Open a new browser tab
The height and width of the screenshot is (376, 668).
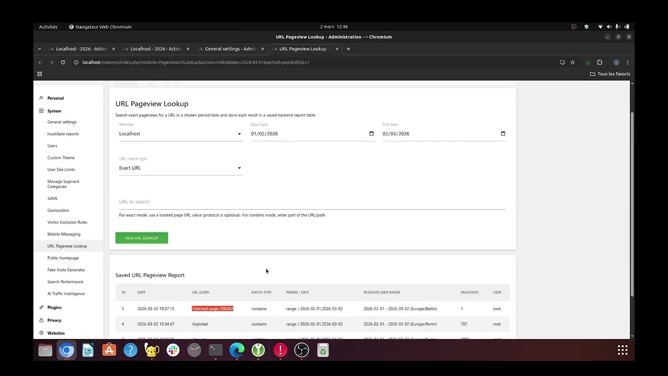click(348, 49)
